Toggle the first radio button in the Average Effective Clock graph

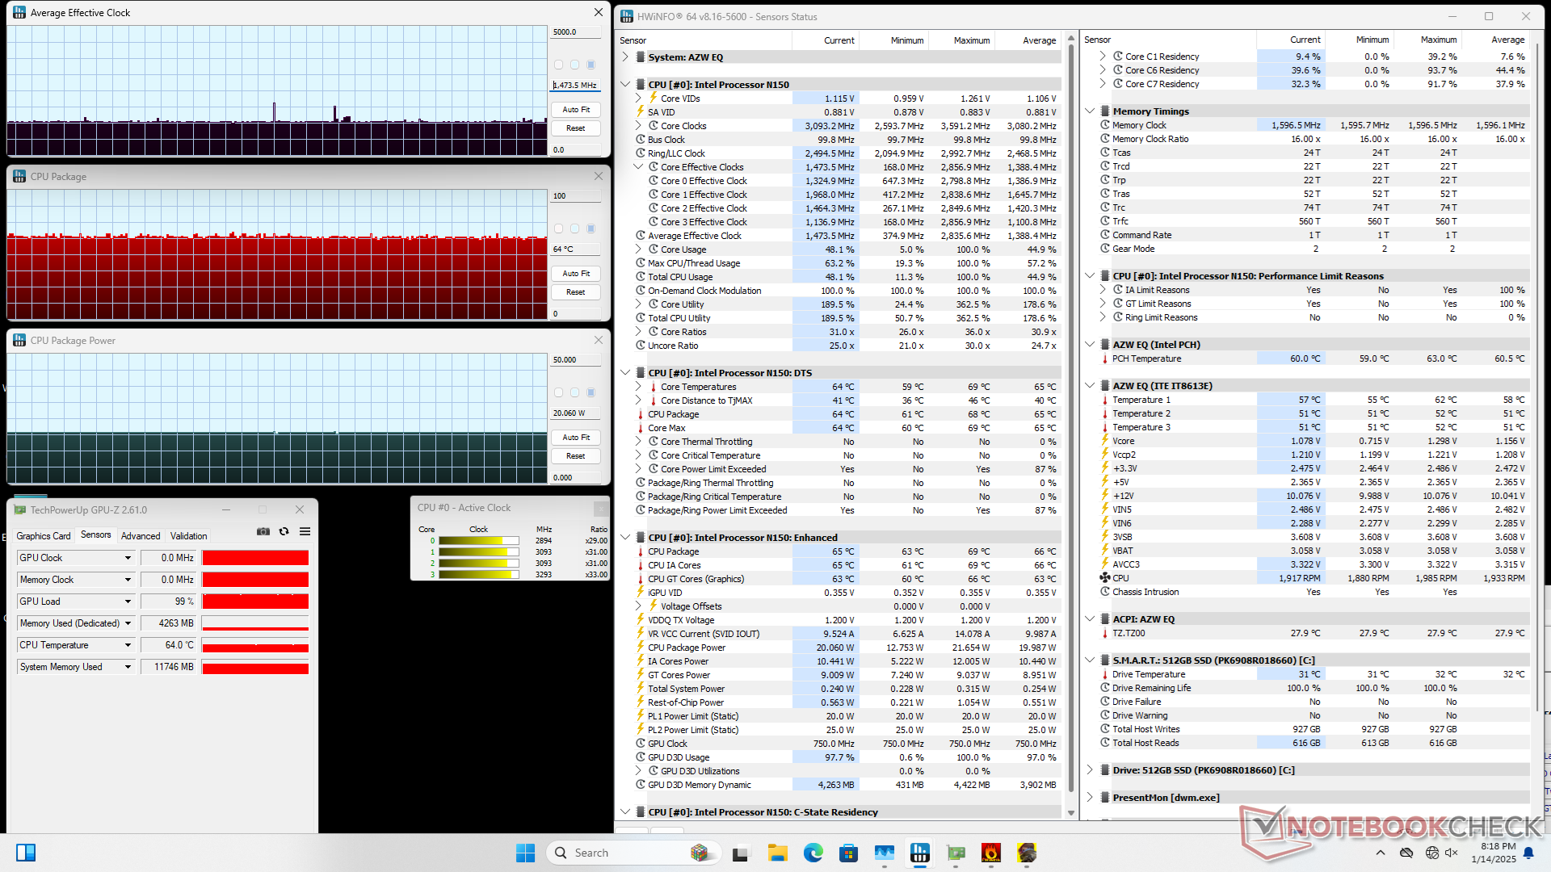(x=558, y=65)
